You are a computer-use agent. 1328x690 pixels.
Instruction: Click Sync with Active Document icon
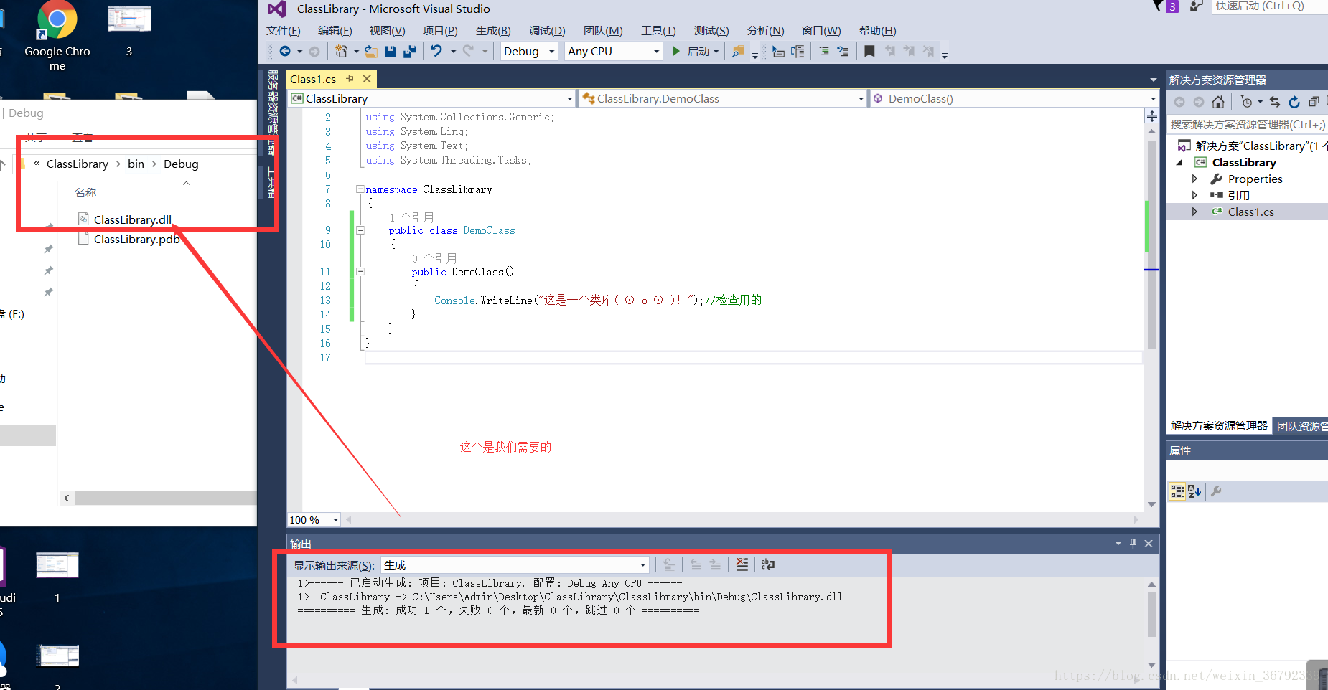pyautogui.click(x=1275, y=102)
